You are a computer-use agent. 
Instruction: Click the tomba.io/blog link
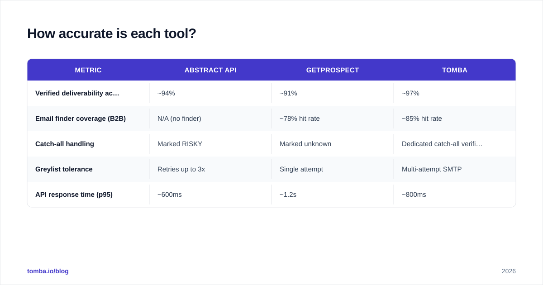48,271
